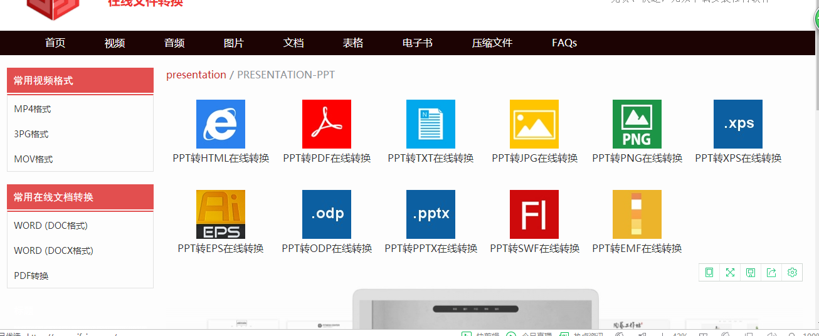Image resolution: width=819 pixels, height=336 pixels.
Task: Open the PPT转EMF在线转换 link
Action: [x=637, y=248]
